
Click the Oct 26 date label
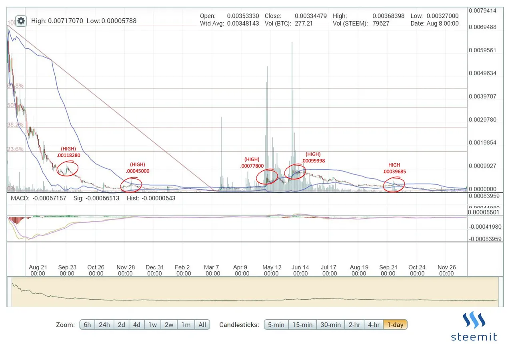tap(96, 270)
